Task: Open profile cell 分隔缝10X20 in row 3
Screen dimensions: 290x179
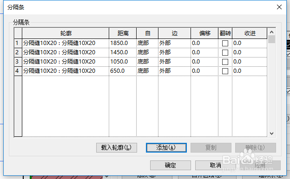Action: (66, 62)
